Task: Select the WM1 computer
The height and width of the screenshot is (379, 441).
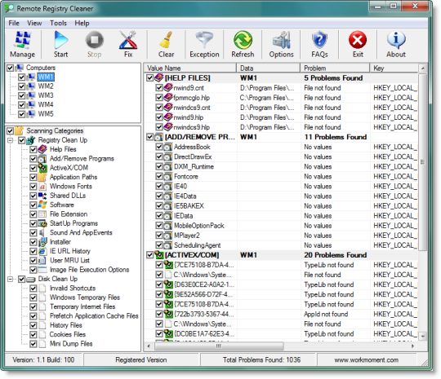Action: pyautogui.click(x=46, y=77)
